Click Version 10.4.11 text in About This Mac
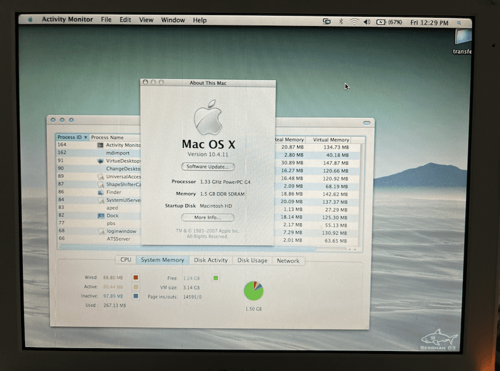This screenshot has height=371, width=500. 208,154
